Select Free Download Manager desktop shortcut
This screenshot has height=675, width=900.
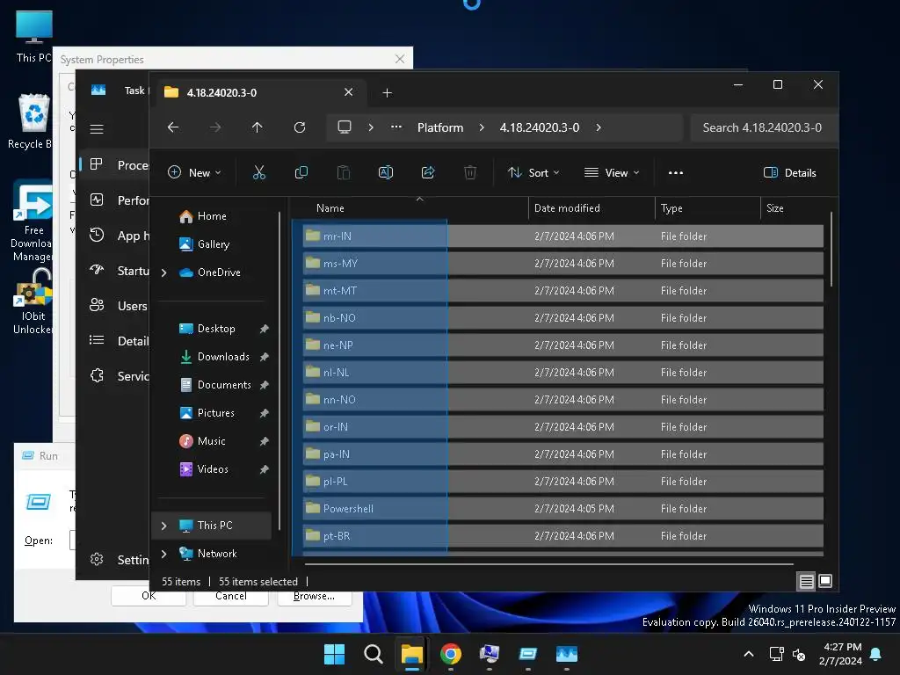click(x=33, y=221)
